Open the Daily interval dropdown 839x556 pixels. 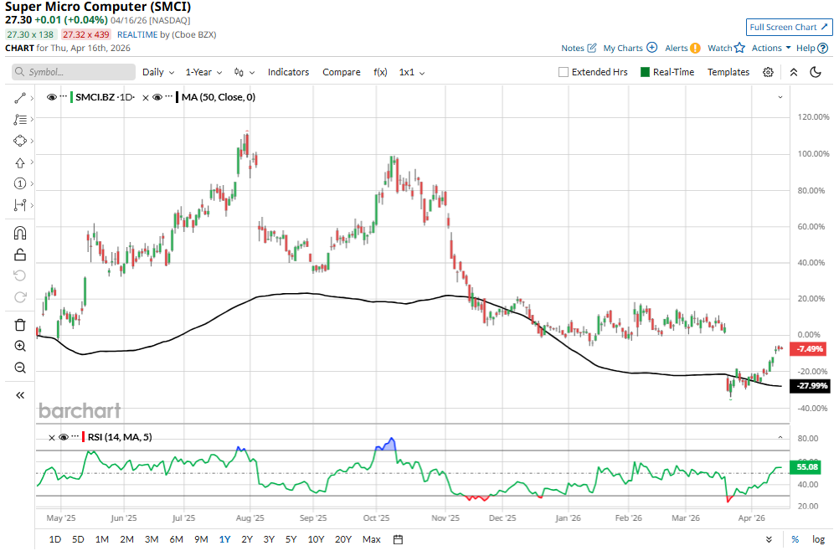[x=158, y=72]
